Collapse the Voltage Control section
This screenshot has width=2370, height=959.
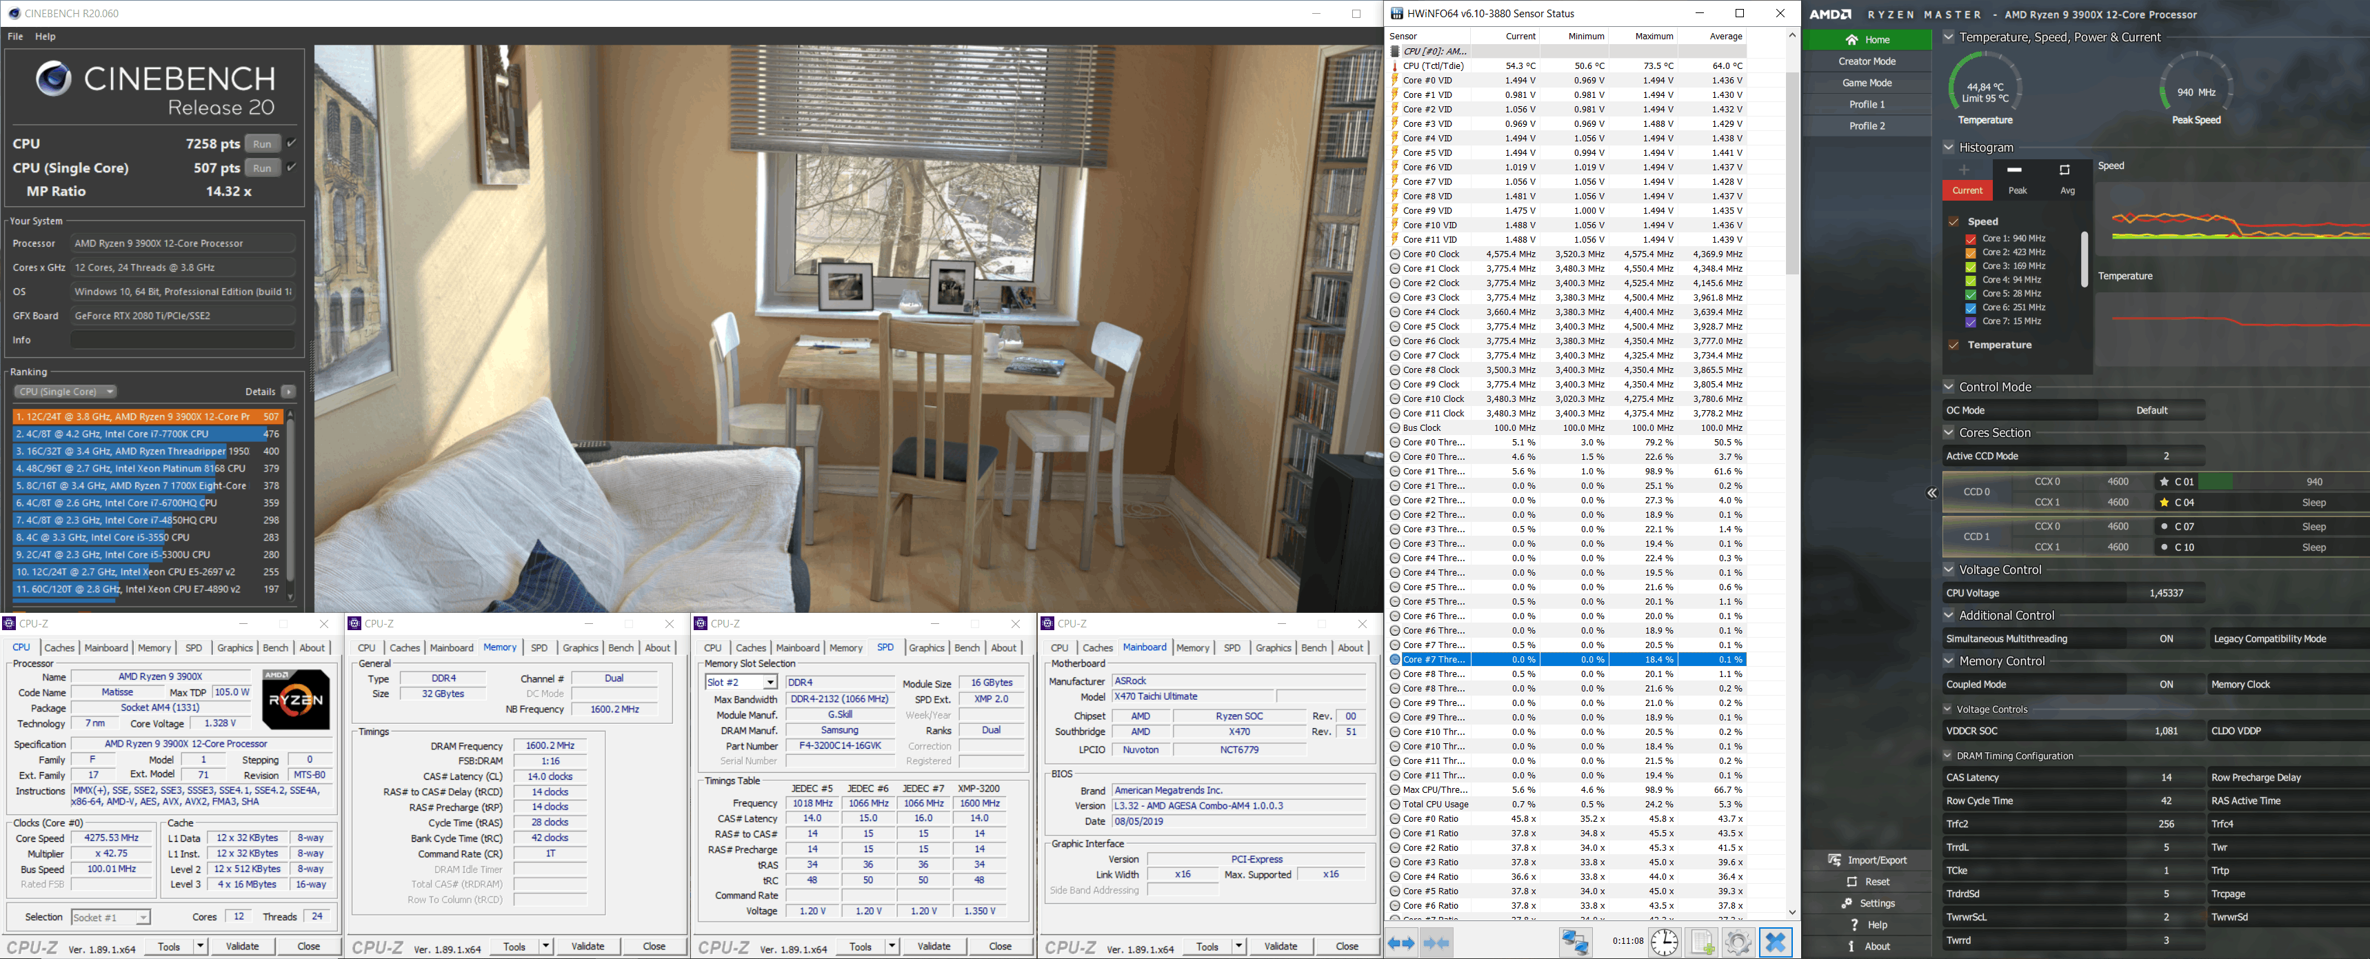pyautogui.click(x=1949, y=569)
